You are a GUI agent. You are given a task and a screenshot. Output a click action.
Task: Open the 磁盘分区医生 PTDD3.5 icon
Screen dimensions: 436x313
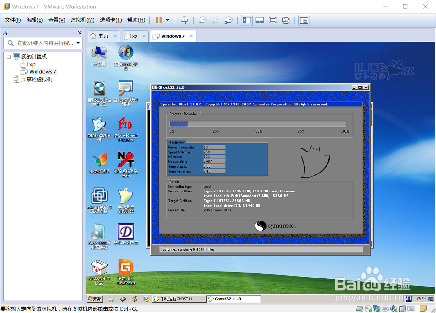[x=126, y=129]
